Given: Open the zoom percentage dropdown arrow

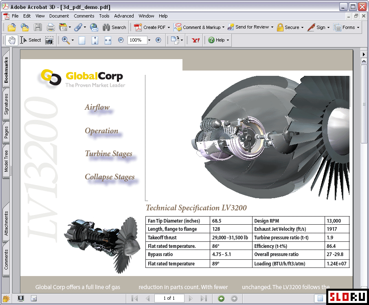Looking at the screenshot, I should (149, 40).
